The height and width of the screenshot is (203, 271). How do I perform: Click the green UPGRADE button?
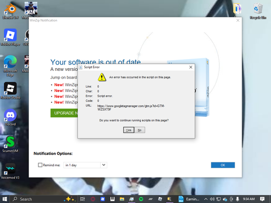(64, 113)
